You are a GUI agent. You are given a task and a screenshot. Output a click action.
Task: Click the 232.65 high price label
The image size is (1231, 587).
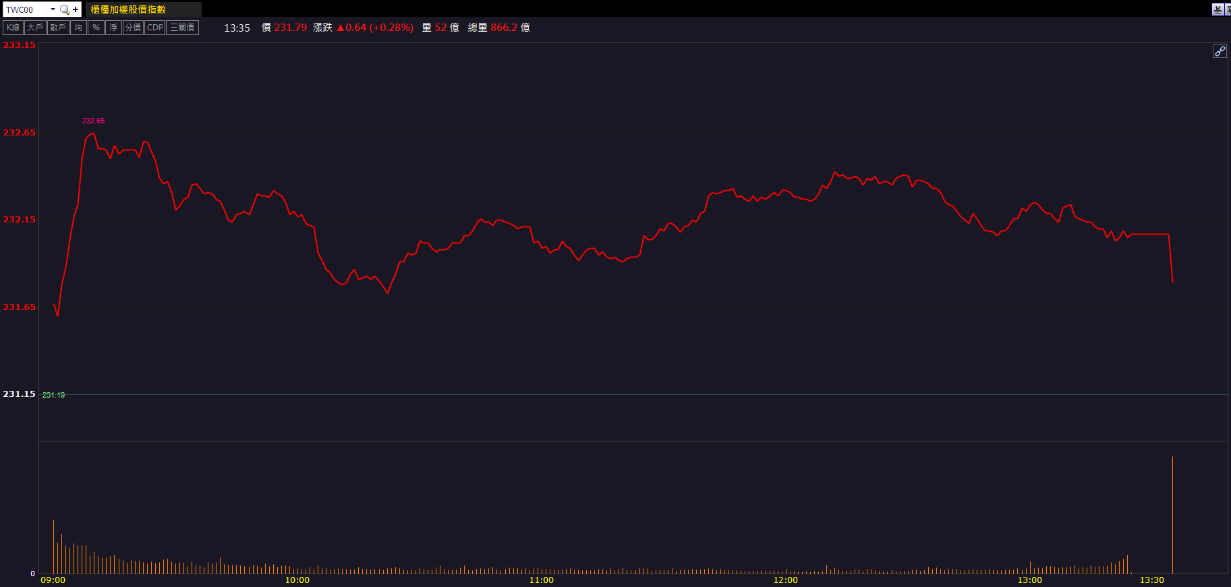94,121
